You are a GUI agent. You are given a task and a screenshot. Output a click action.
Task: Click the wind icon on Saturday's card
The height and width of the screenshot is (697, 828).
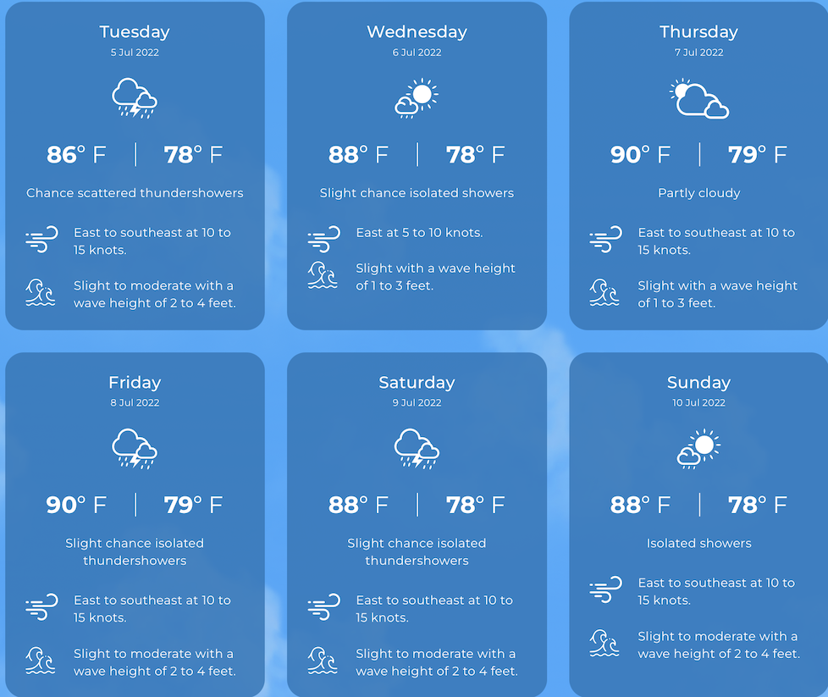pos(323,608)
